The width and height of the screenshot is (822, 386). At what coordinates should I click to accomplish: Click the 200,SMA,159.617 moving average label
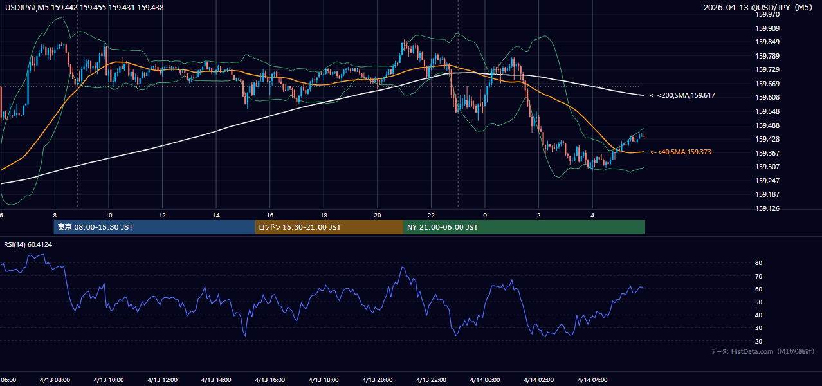pyautogui.click(x=682, y=95)
